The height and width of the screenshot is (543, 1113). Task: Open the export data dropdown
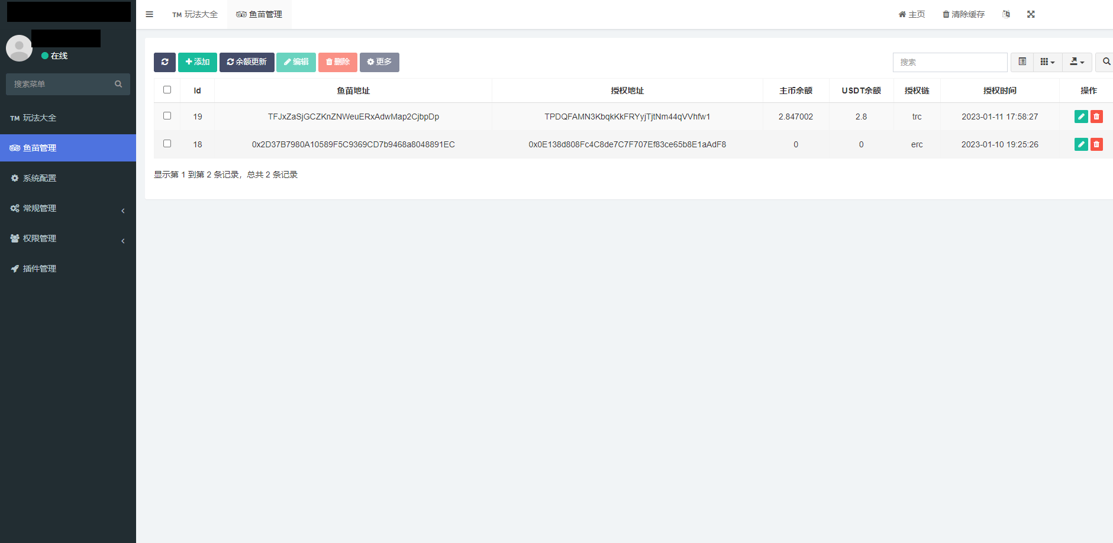click(1077, 62)
